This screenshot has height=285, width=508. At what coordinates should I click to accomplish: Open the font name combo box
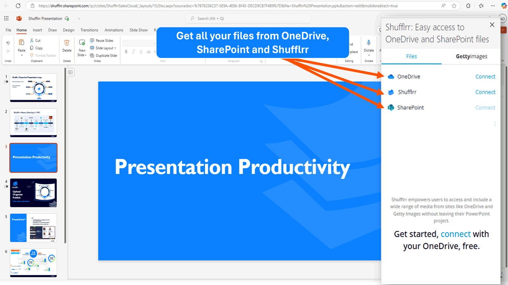click(x=139, y=43)
